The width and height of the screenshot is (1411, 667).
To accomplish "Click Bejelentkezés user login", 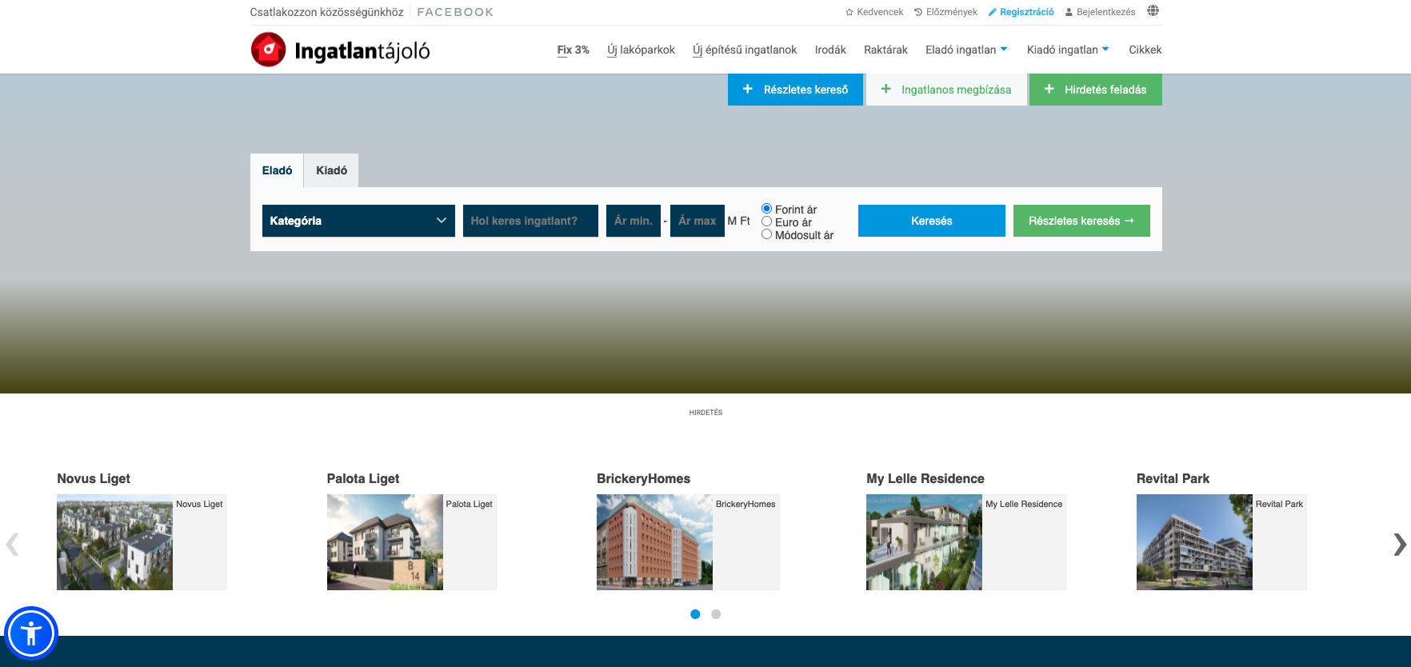I will click(x=1100, y=12).
